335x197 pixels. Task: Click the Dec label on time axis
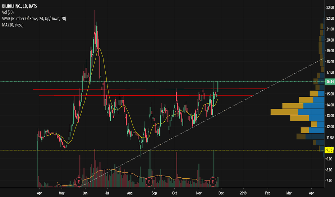pyautogui.click(x=221, y=193)
